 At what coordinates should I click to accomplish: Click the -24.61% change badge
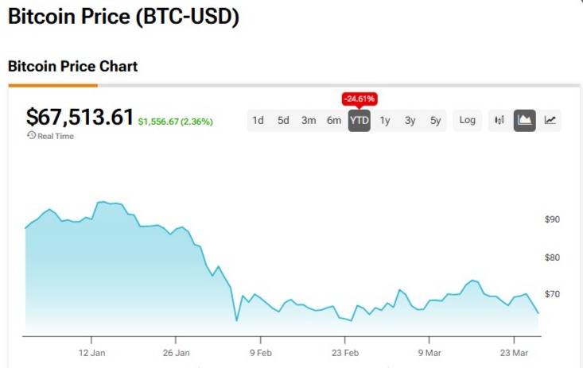coord(360,99)
